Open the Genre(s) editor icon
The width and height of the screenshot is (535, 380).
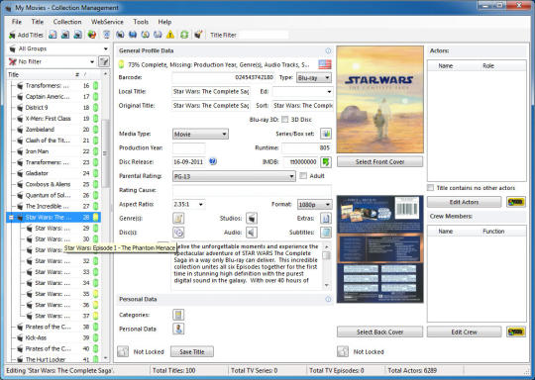(x=178, y=218)
